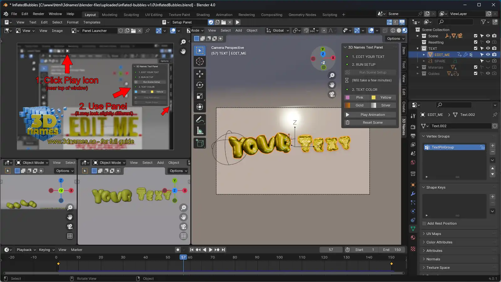The height and width of the screenshot is (282, 501).
Task: Open the World properties tab
Action: (x=413, y=162)
